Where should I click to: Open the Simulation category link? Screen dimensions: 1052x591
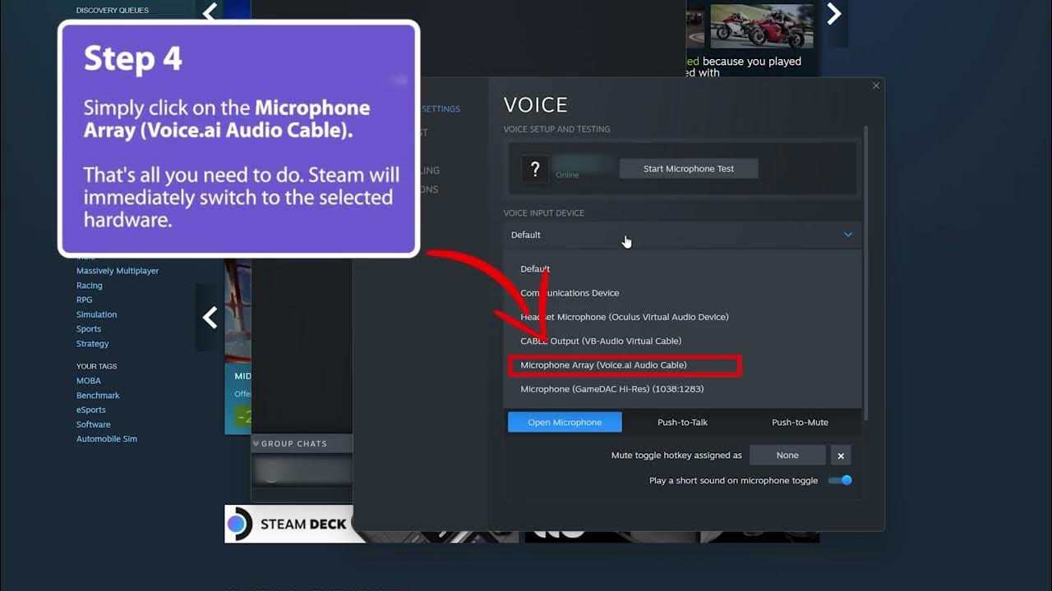click(97, 314)
